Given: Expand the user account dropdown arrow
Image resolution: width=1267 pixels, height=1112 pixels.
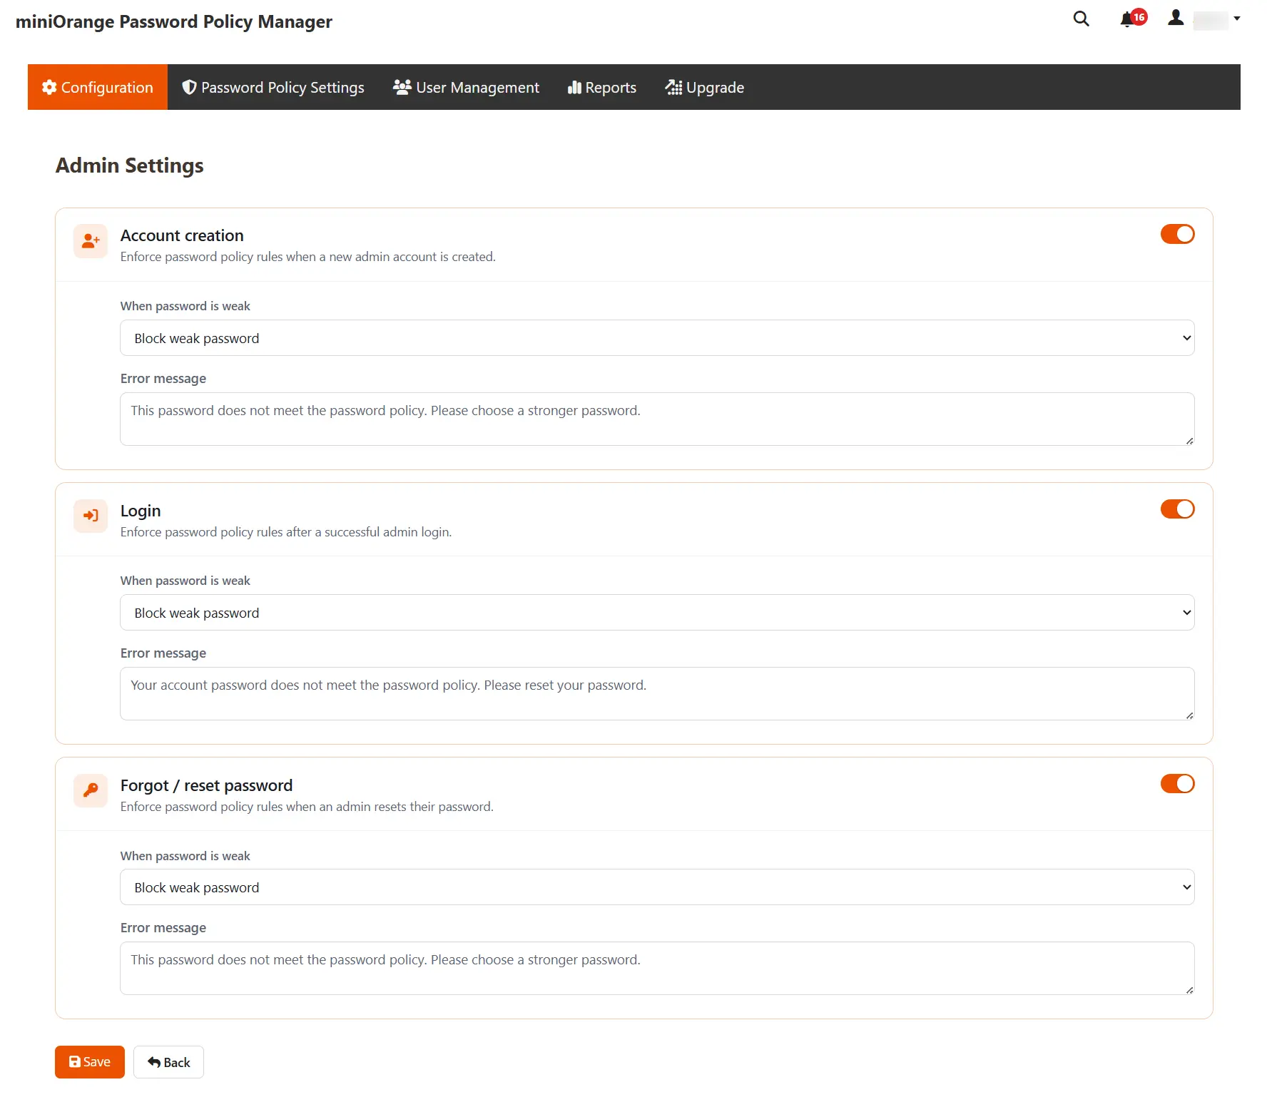Looking at the screenshot, I should pyautogui.click(x=1237, y=19).
